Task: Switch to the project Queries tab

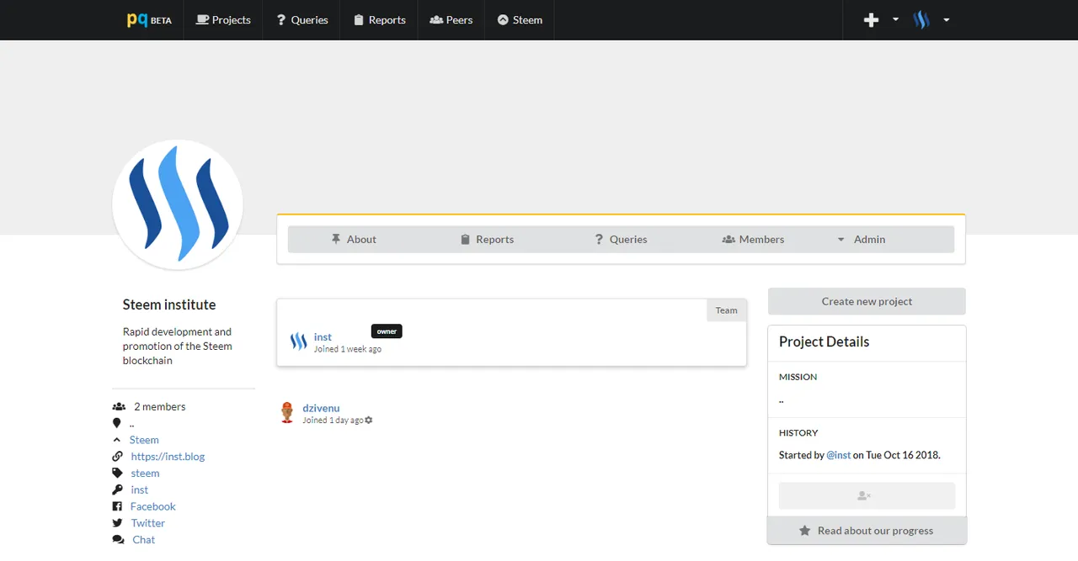Action: tap(621, 239)
